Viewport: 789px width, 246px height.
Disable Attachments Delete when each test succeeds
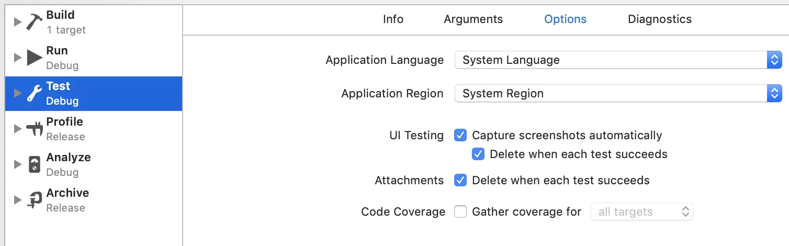460,180
